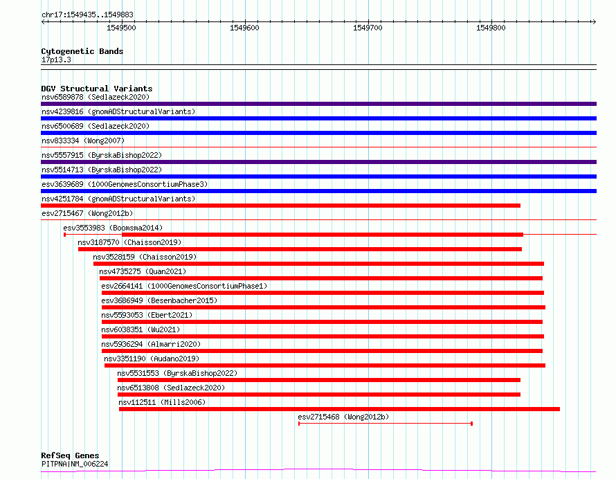The width and height of the screenshot is (616, 479).
Task: Select esv3686949 (Besenbacher2015) label
Action: (159, 300)
